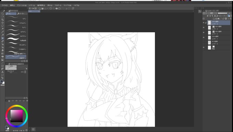Open the ファイル menu
The image size is (233, 132).
click(4, 5)
